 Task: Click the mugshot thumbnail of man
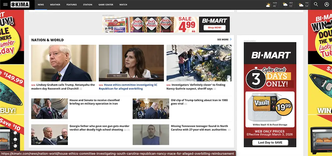[151, 135]
